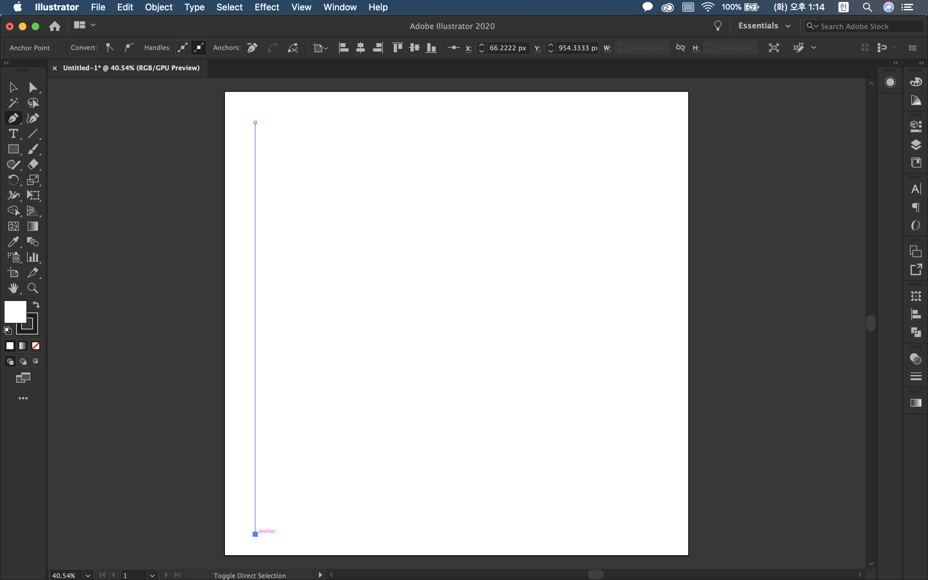Open the Layers panel icon
This screenshot has width=928, height=580.
click(x=916, y=145)
